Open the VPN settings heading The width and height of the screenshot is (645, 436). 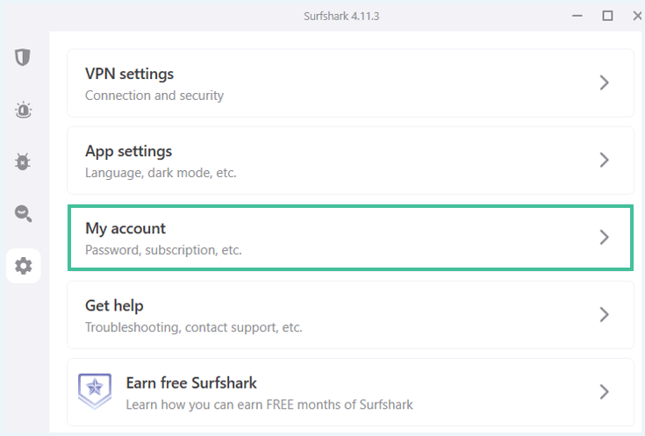[x=129, y=74]
